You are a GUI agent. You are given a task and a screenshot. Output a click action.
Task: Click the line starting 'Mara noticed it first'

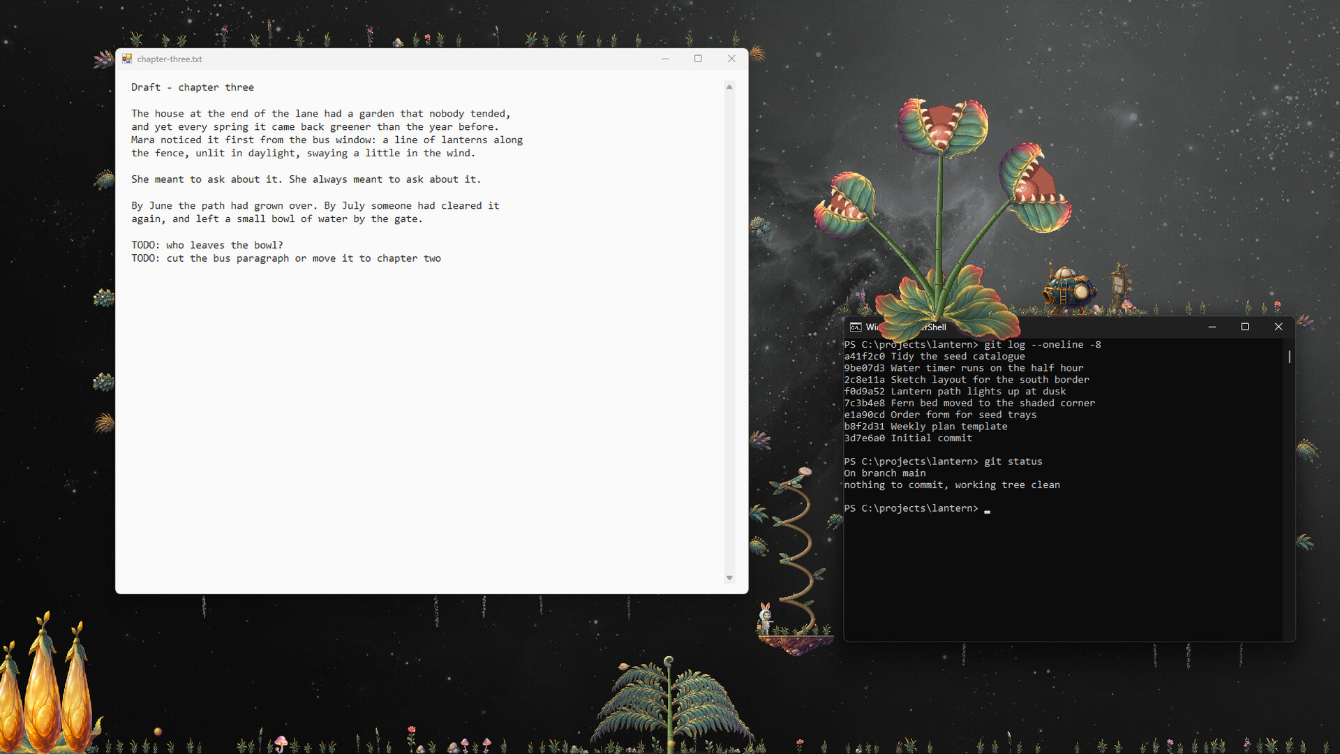[327, 140]
